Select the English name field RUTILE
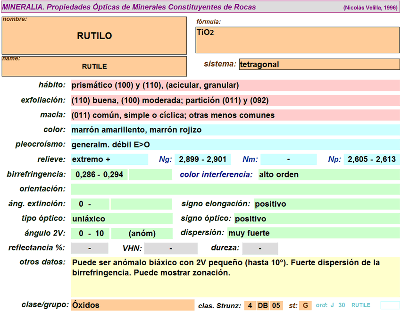The image size is (401, 312). tap(94, 67)
